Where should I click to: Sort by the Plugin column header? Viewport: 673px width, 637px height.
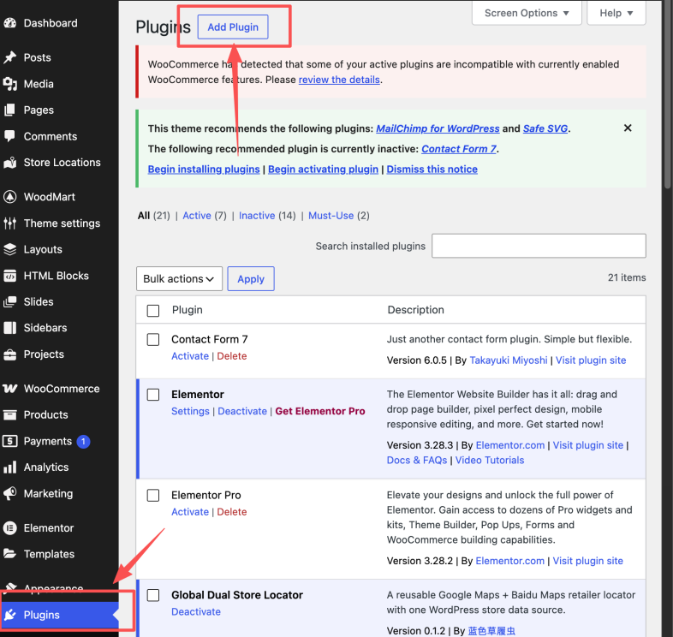(188, 310)
